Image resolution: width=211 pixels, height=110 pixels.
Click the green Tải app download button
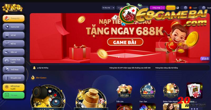(14, 95)
